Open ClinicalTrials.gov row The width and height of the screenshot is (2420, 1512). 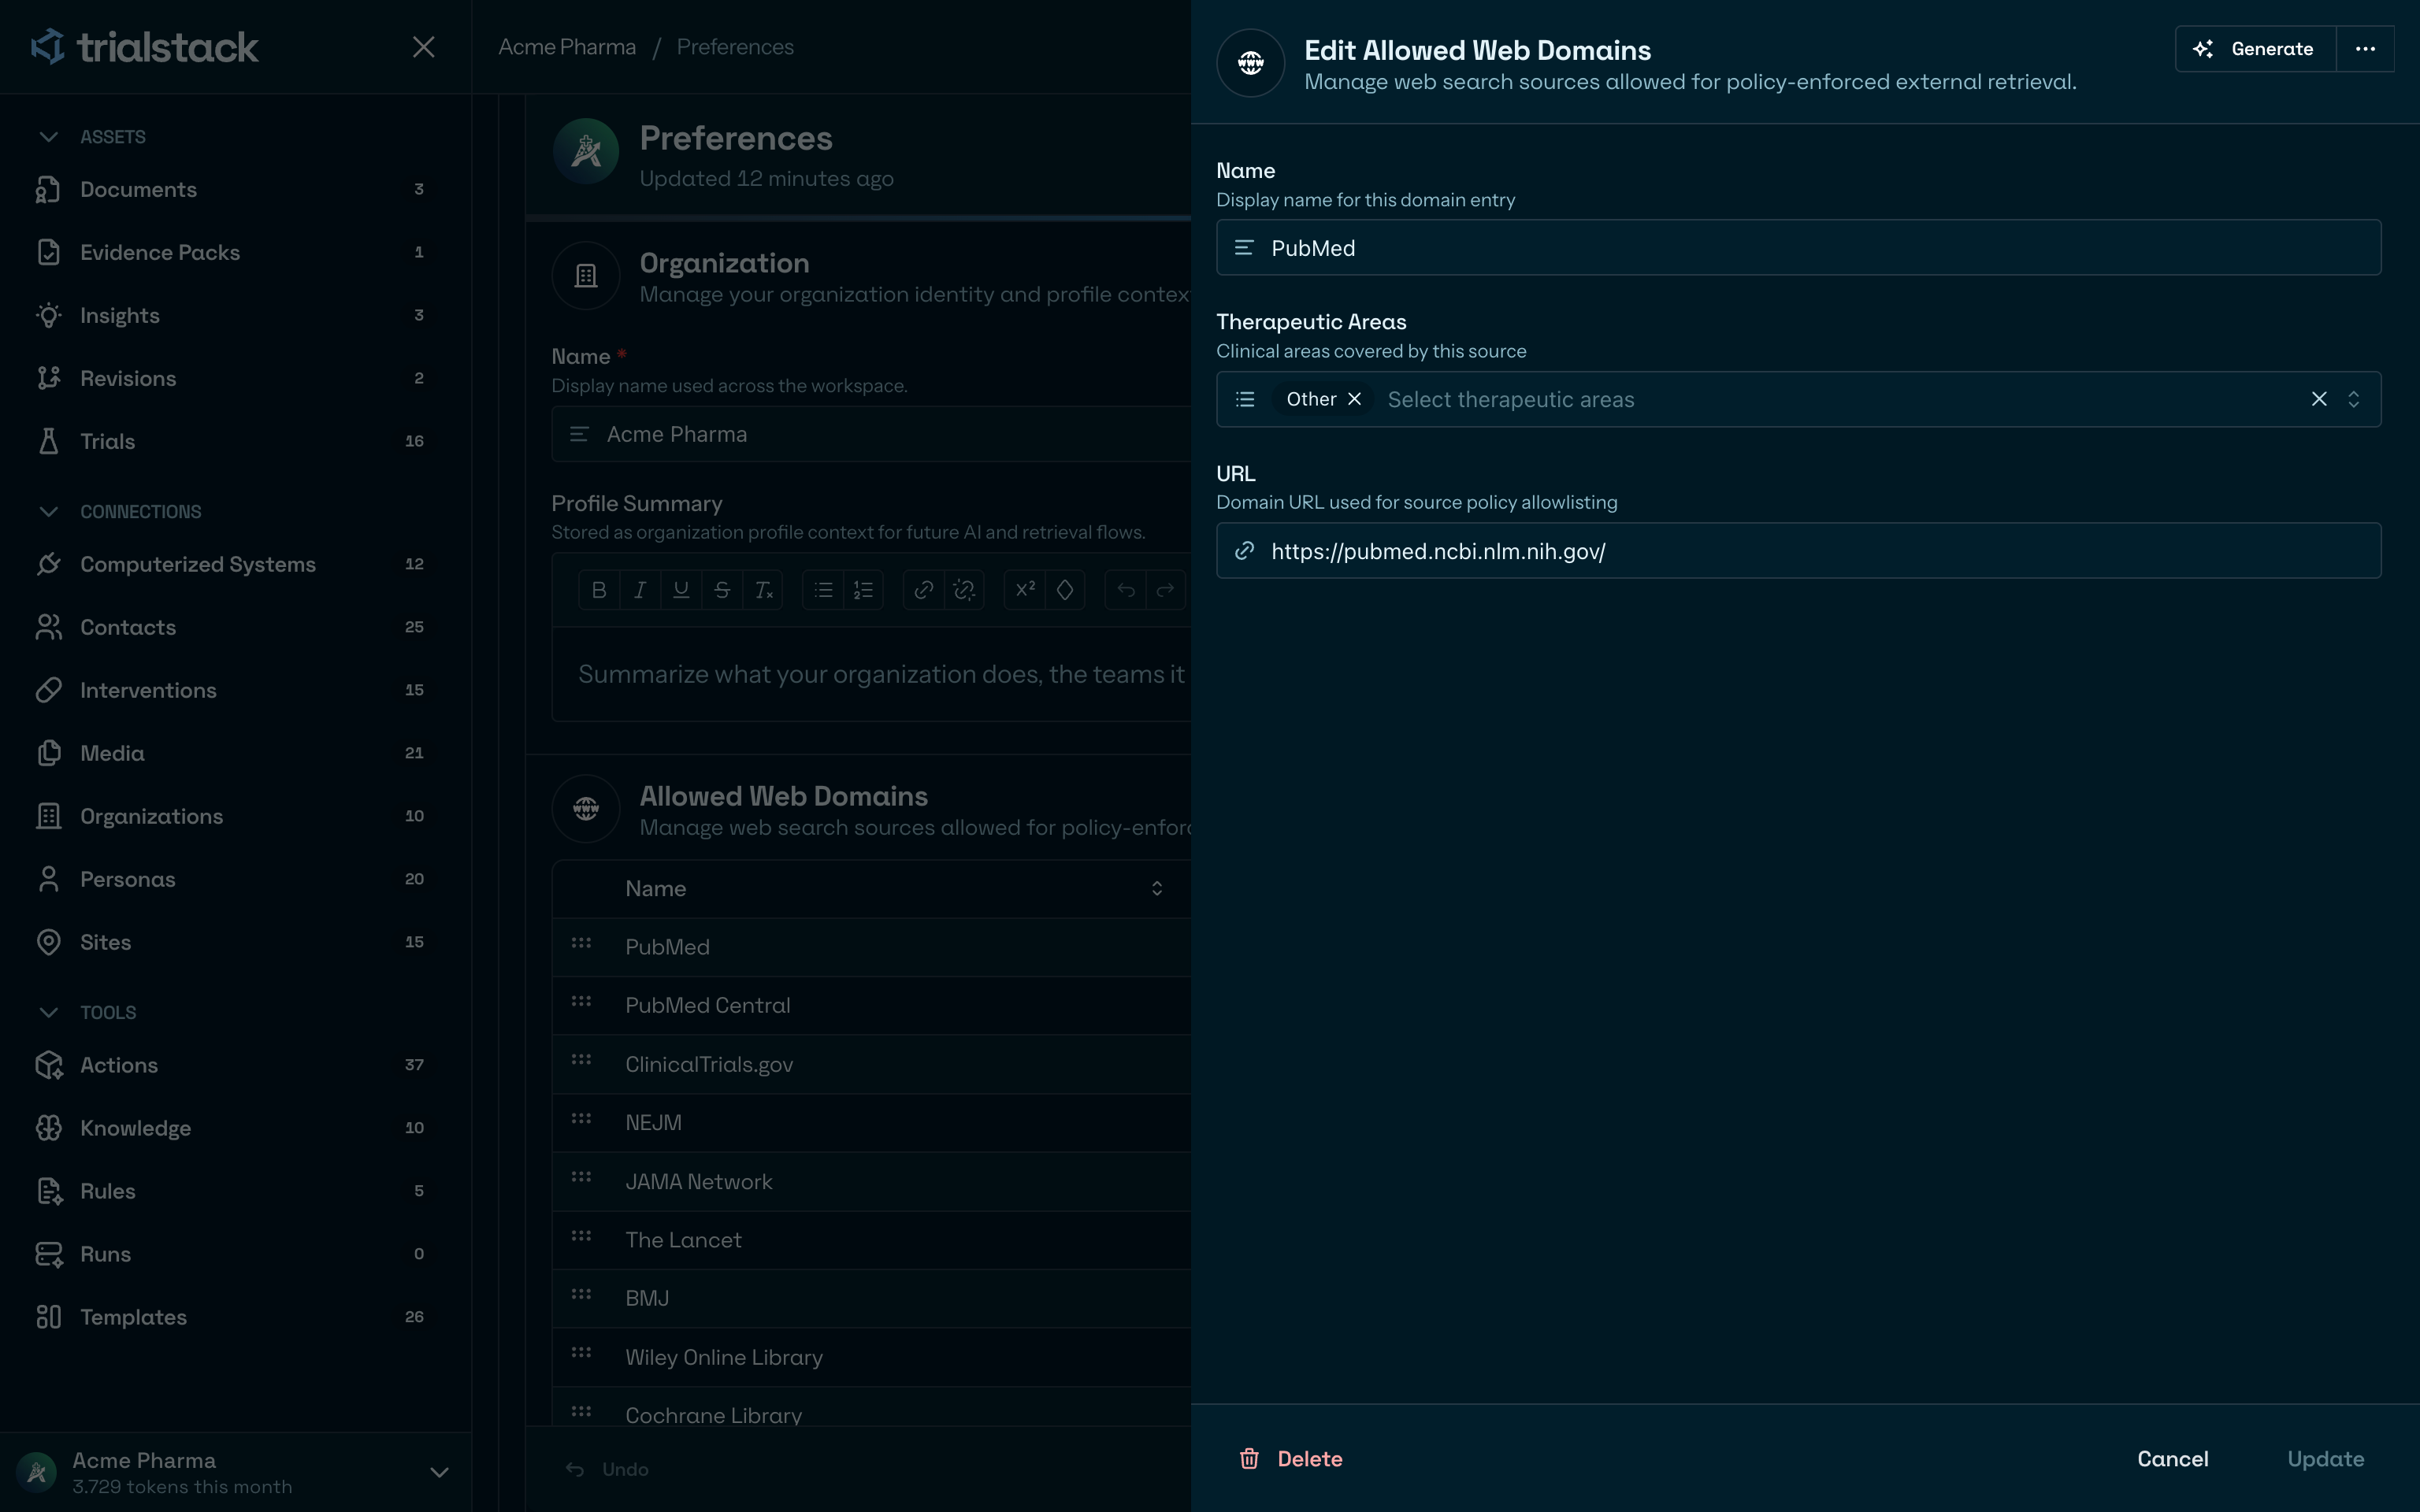(871, 1065)
